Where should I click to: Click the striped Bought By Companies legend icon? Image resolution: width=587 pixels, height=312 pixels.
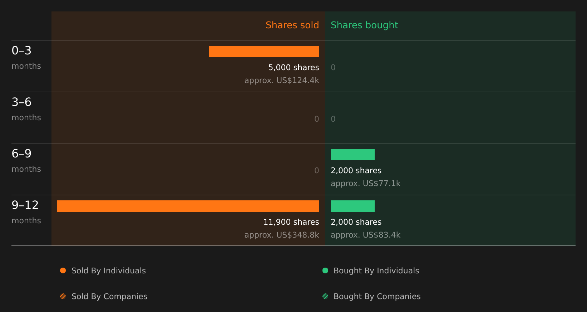tap(325, 296)
